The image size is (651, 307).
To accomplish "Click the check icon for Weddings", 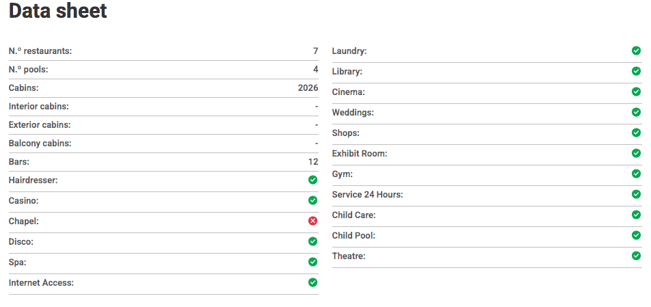I will [636, 112].
